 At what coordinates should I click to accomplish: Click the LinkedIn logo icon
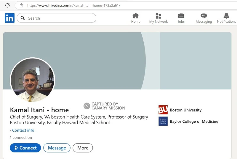pyautogui.click(x=9, y=18)
